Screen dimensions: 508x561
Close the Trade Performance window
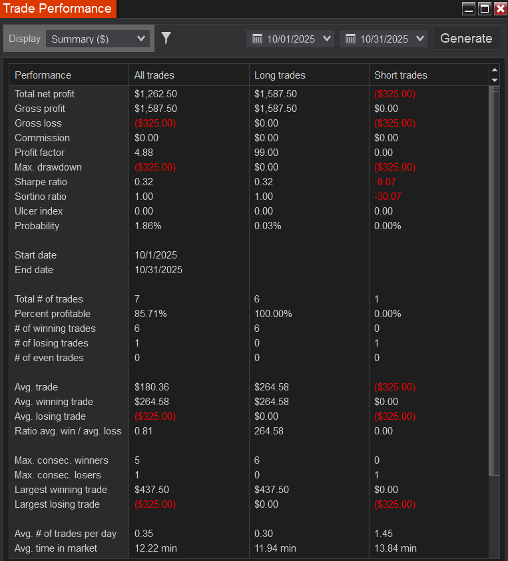500,9
